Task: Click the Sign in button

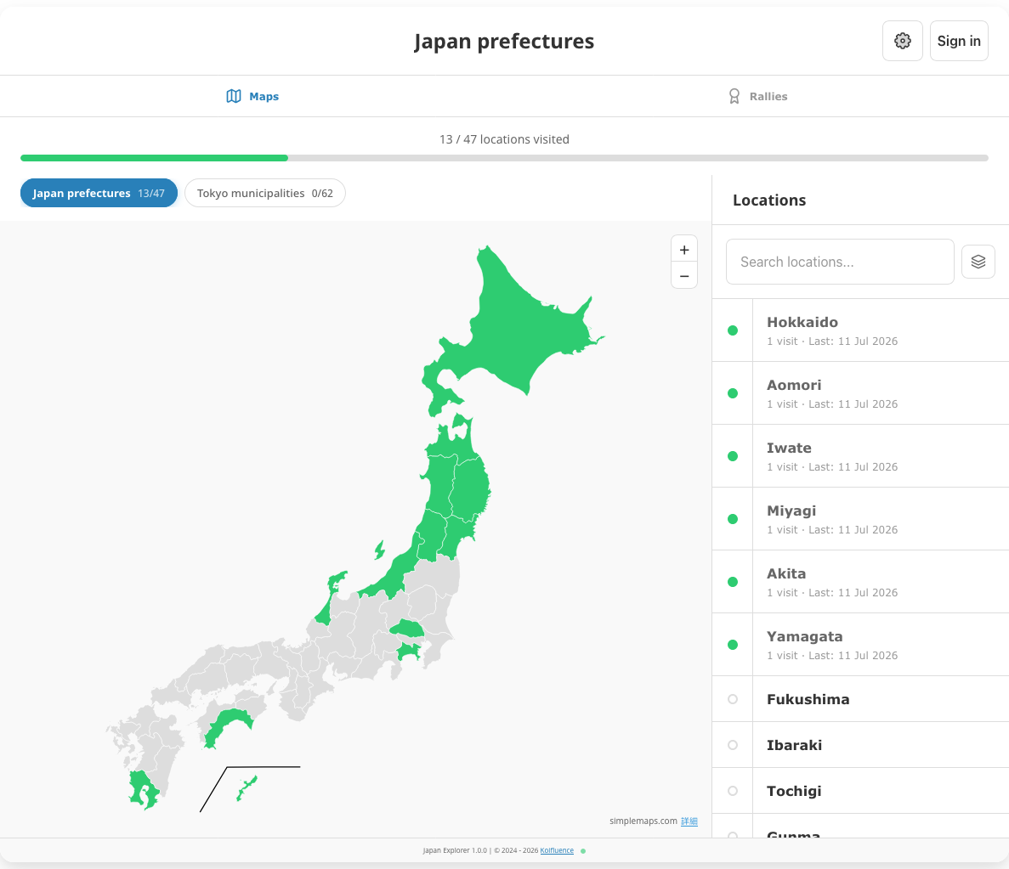Action: pyautogui.click(x=959, y=41)
